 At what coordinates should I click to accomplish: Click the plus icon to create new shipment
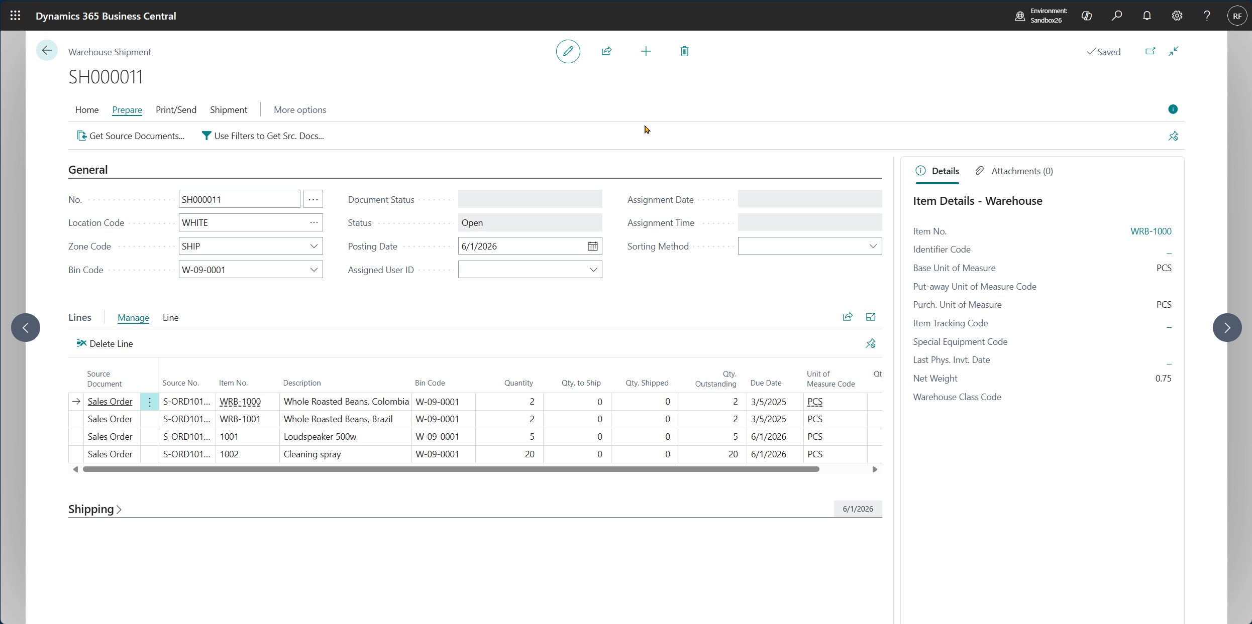(x=646, y=51)
